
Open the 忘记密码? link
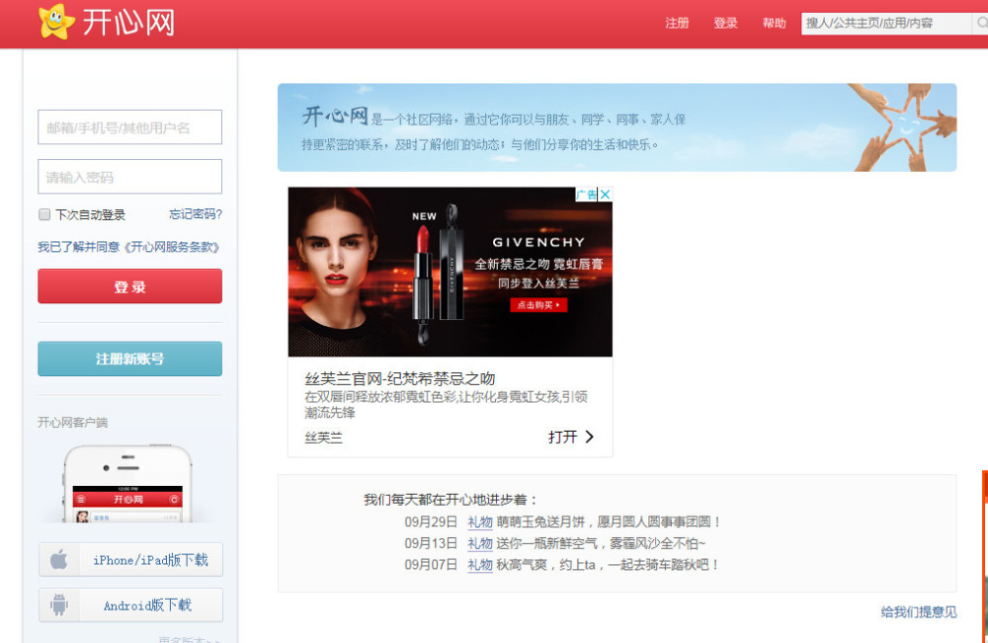(196, 214)
